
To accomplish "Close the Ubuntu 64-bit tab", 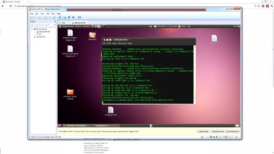I will click(87, 23).
